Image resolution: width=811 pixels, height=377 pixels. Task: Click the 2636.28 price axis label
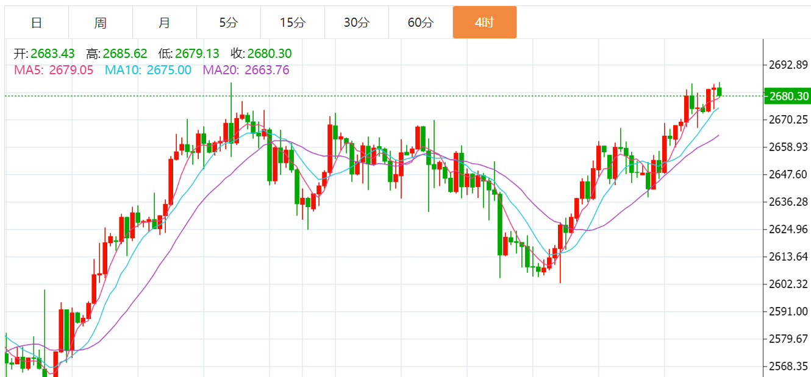point(788,202)
